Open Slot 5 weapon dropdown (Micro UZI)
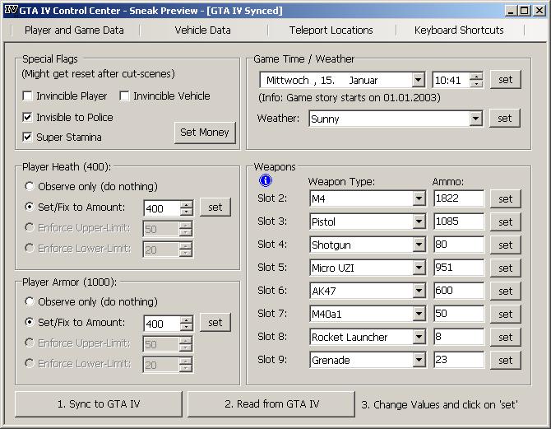Screen dimensions: 551x429 [x=419, y=268]
